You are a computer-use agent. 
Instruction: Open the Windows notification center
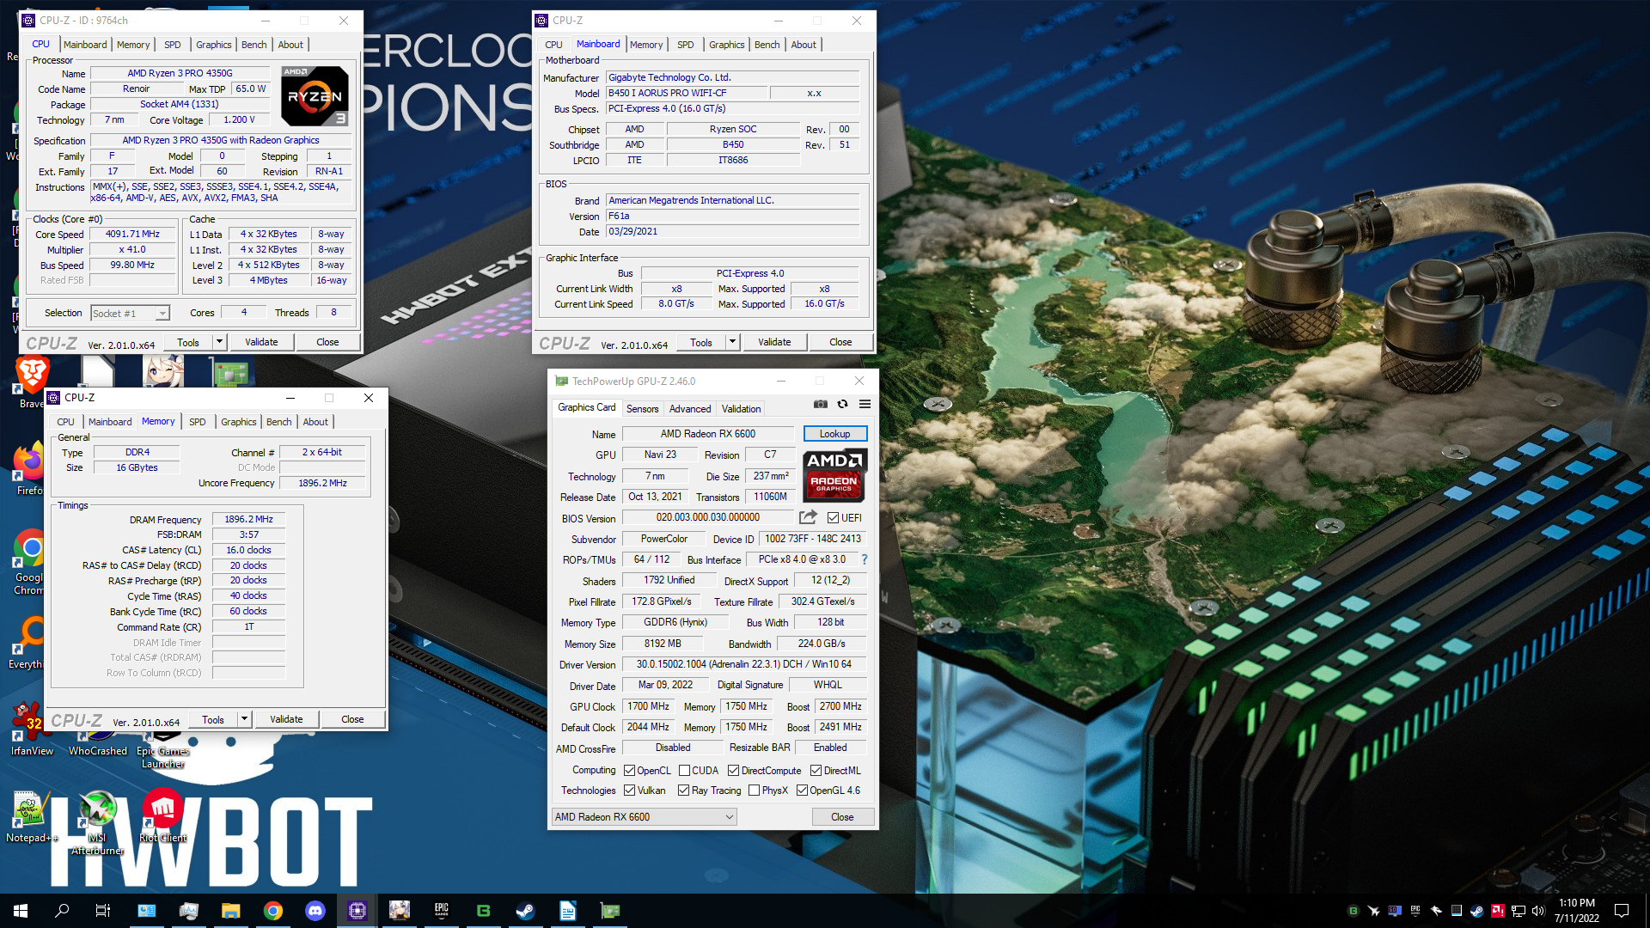pyautogui.click(x=1622, y=911)
